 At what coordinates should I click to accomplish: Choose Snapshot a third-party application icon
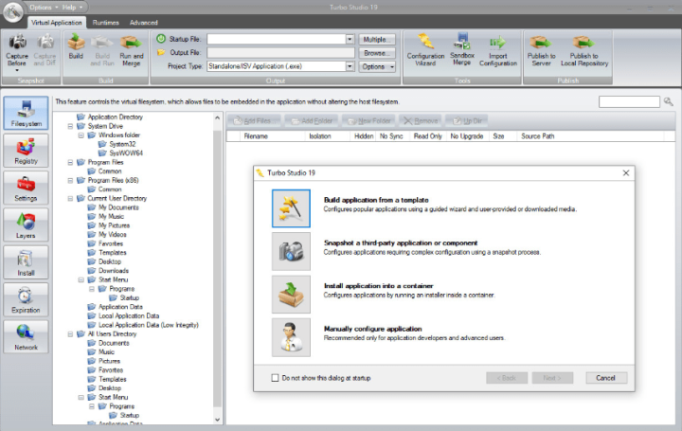click(x=291, y=251)
